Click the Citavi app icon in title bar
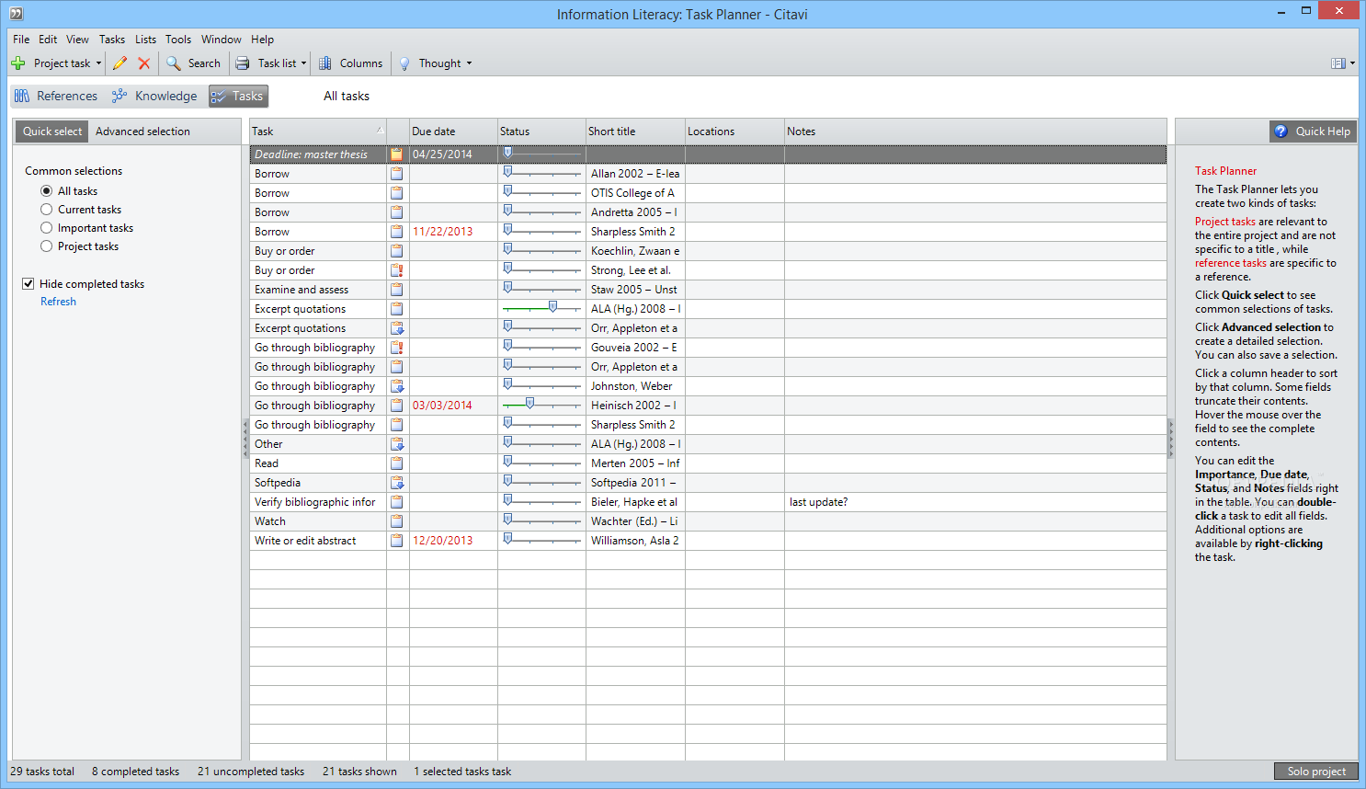Image resolution: width=1366 pixels, height=789 pixels. coord(16,13)
